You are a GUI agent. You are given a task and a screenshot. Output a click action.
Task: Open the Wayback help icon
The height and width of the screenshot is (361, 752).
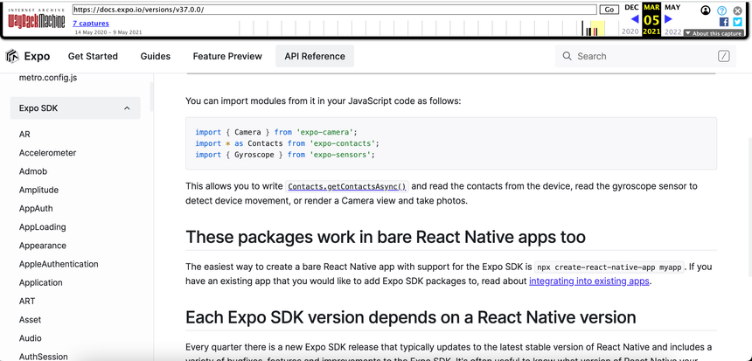(722, 10)
